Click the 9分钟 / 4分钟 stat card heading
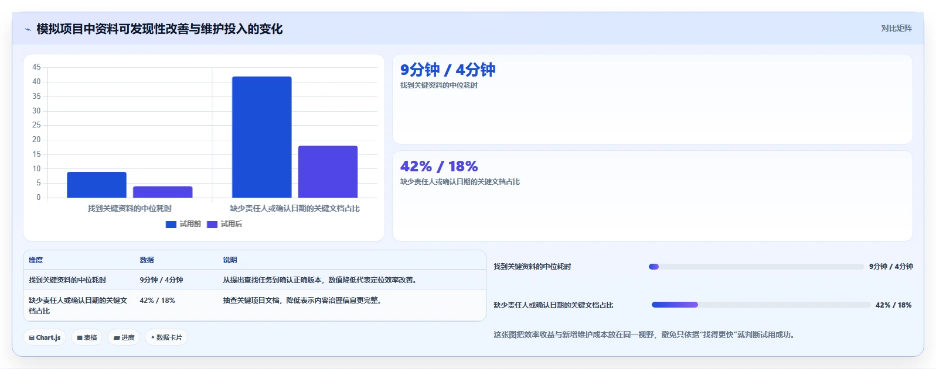 click(448, 70)
